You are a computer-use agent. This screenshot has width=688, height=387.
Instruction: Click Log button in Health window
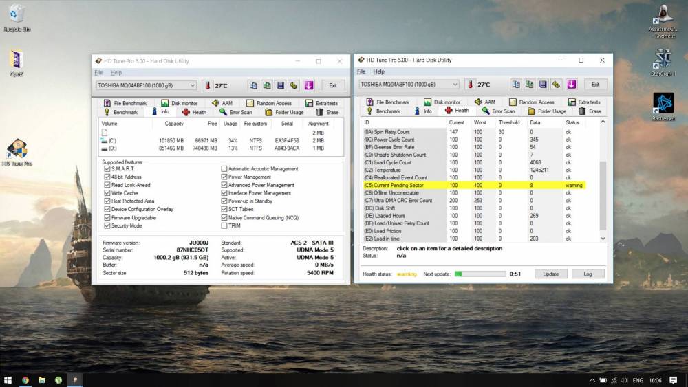click(x=588, y=274)
